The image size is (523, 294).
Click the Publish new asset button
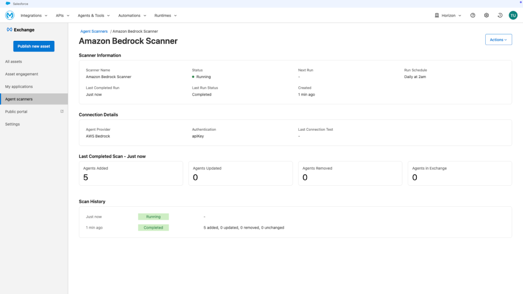pos(34,46)
